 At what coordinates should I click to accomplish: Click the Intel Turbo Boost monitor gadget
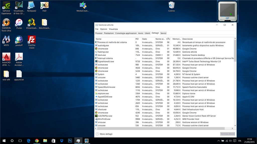(227, 11)
